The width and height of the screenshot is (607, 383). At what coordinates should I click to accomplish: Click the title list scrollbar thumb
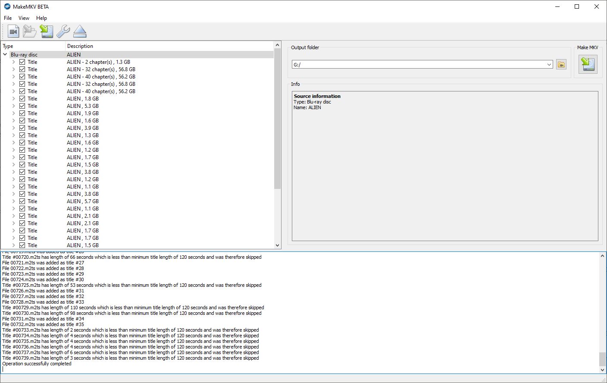[277, 119]
